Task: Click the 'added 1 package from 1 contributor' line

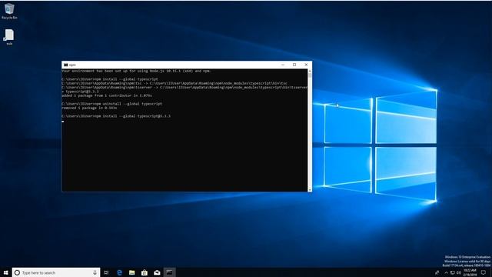Action: [107, 95]
